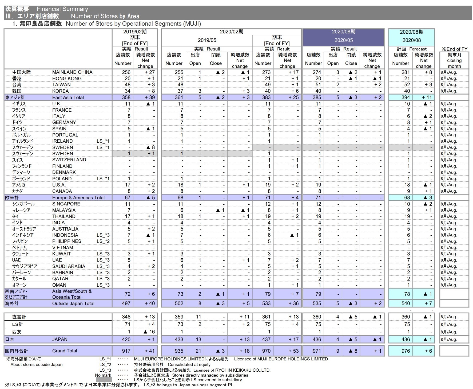
Task: Select the ITALY row label
Action: [58, 116]
